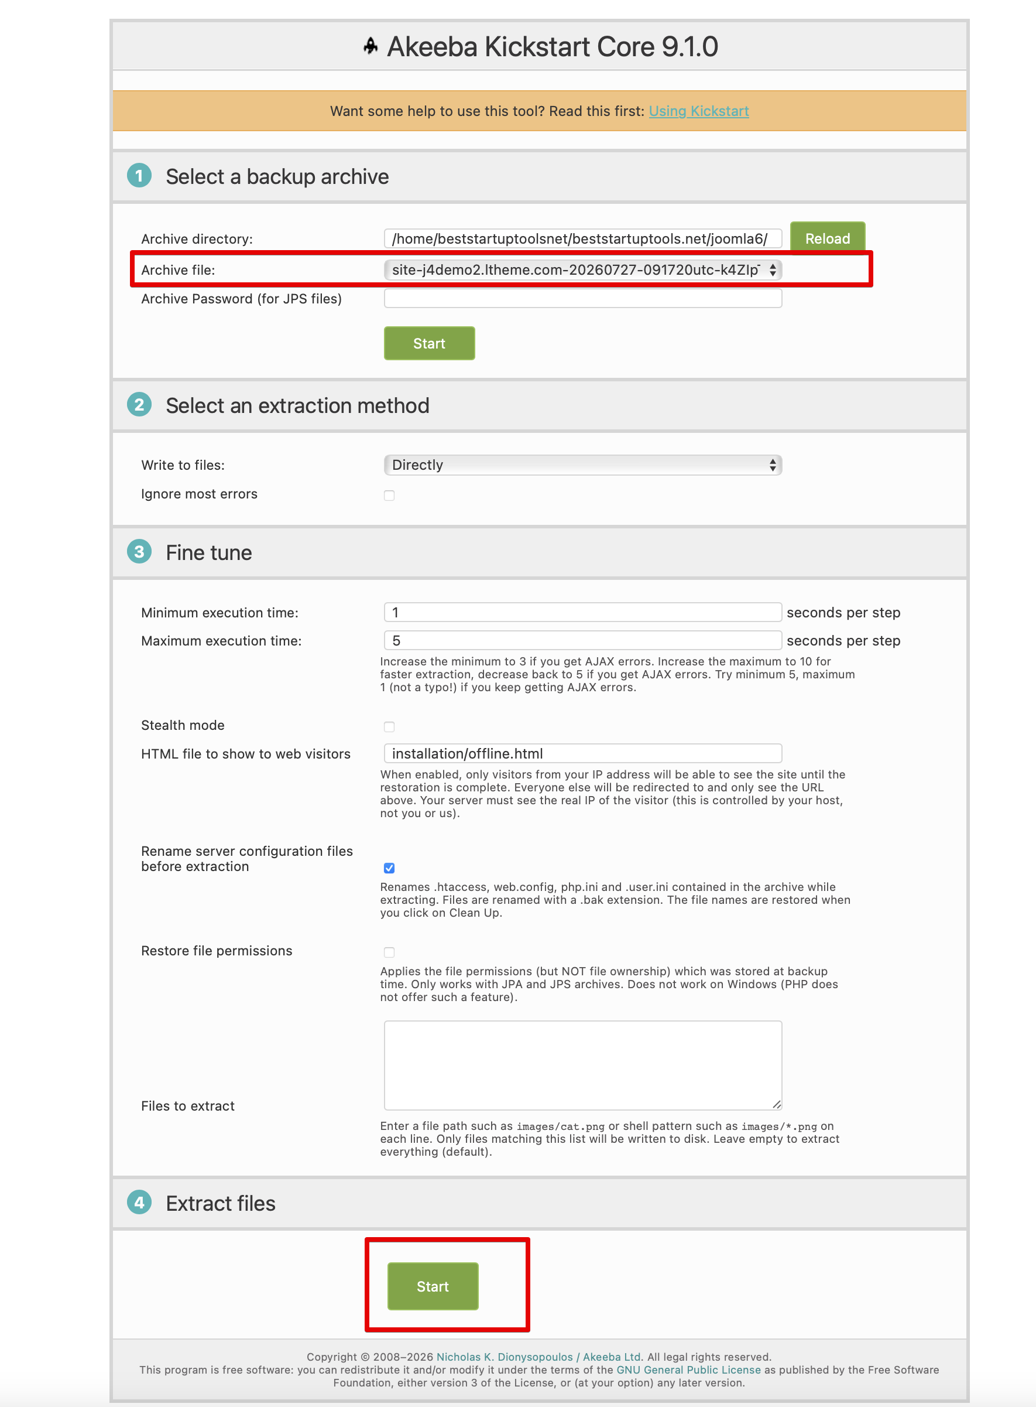
Task: Click the 'HTML file to show to web visitors' label
Action: (x=246, y=754)
